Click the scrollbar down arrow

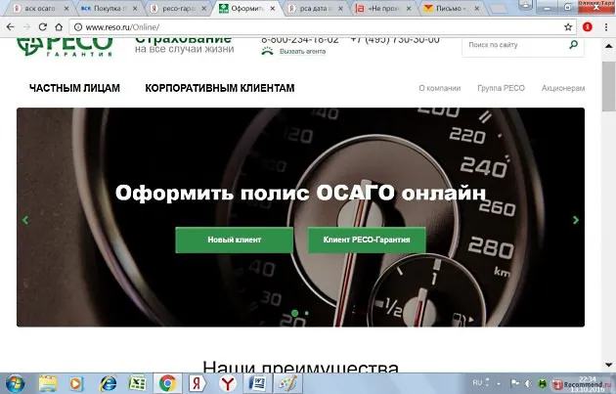point(608,366)
